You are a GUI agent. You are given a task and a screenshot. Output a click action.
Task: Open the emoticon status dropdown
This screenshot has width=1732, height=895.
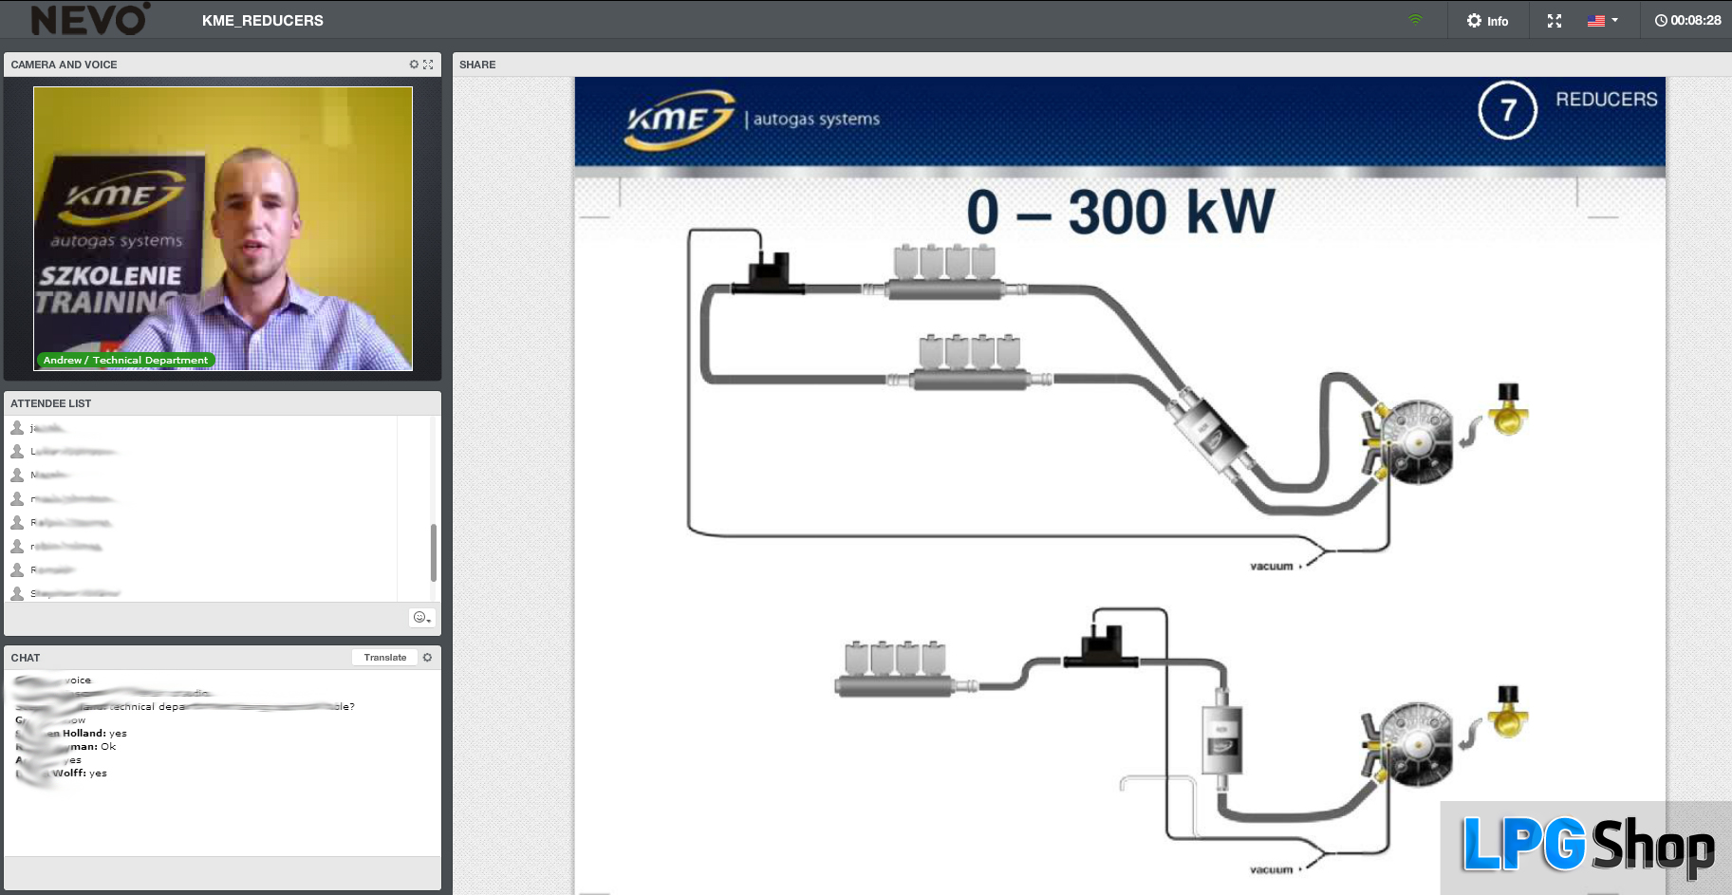point(421,617)
